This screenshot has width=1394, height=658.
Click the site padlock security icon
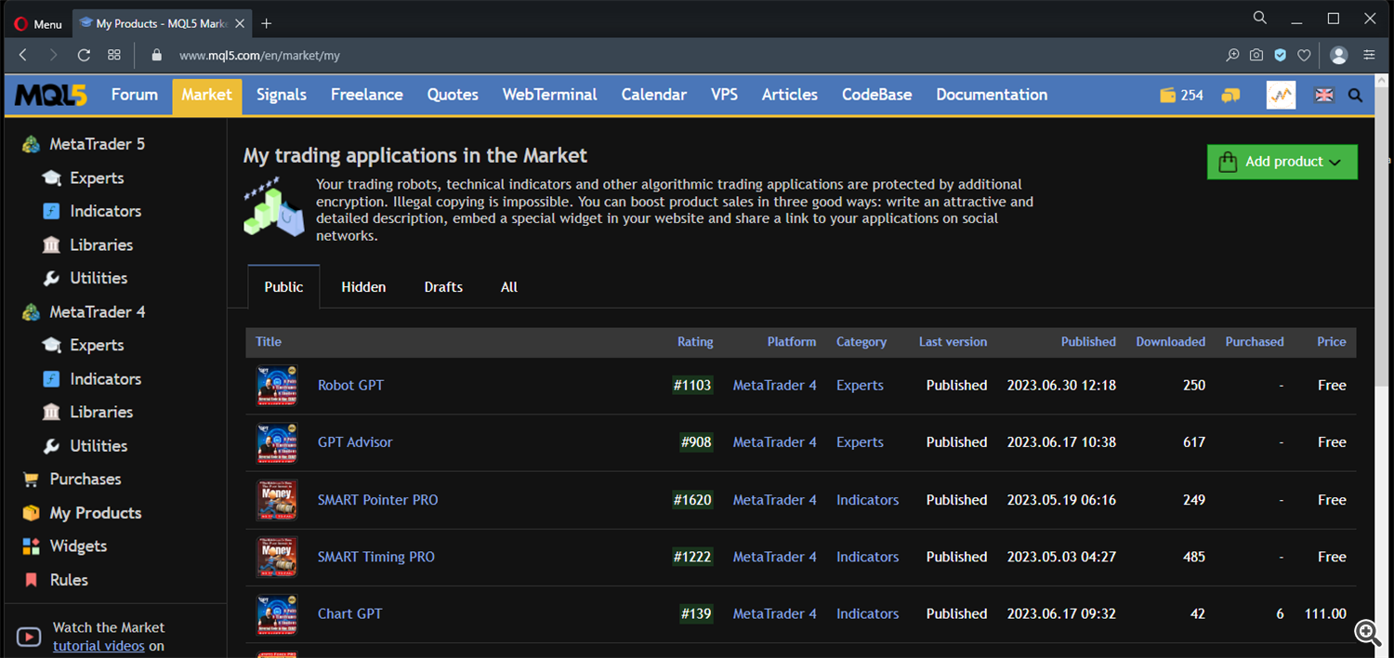157,55
